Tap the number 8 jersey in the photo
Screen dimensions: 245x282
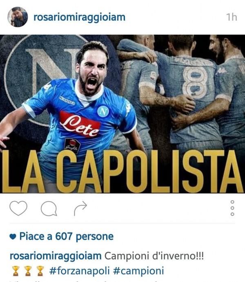click(x=195, y=82)
